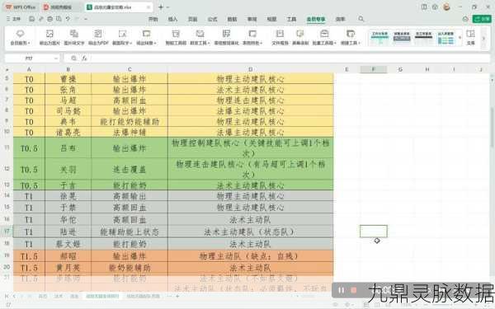Choose the second table template thumbnail
This screenshot has height=309, width=495.
[x=402, y=38]
